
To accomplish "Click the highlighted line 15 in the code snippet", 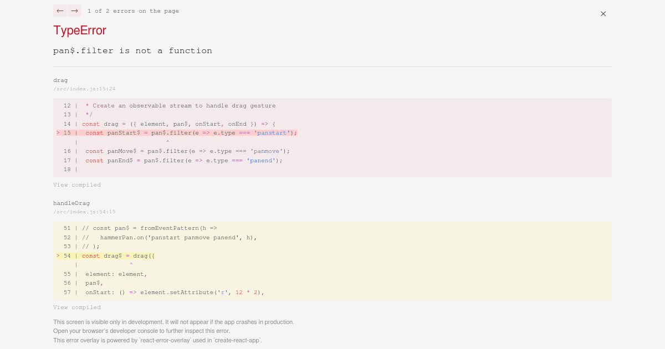I will pos(177,132).
